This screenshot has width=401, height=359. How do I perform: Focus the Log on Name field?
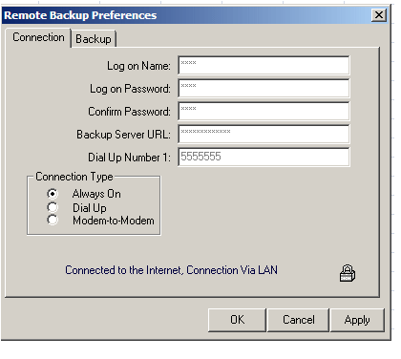pyautogui.click(x=264, y=65)
